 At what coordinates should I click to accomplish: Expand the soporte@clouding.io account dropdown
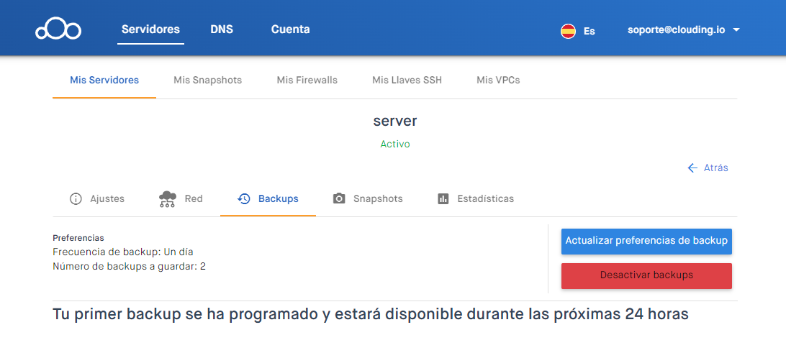pos(736,30)
